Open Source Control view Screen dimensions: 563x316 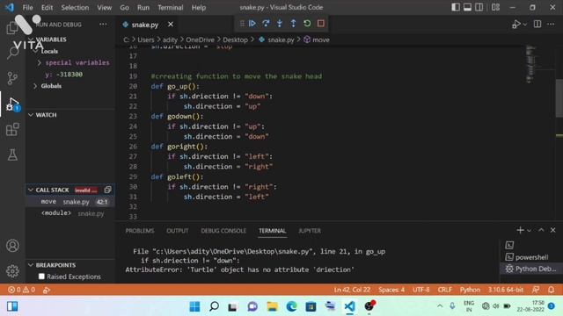[x=12, y=78]
